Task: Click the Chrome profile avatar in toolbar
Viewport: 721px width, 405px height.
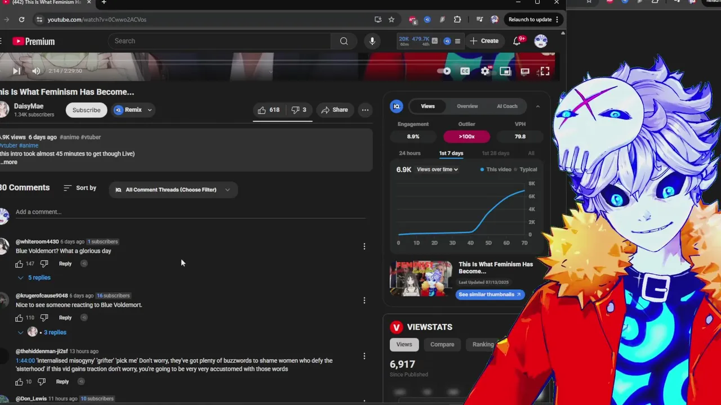Action: [x=495, y=19]
